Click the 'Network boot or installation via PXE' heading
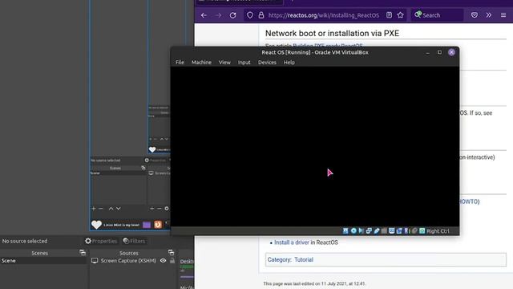The width and height of the screenshot is (513, 289). tap(332, 34)
